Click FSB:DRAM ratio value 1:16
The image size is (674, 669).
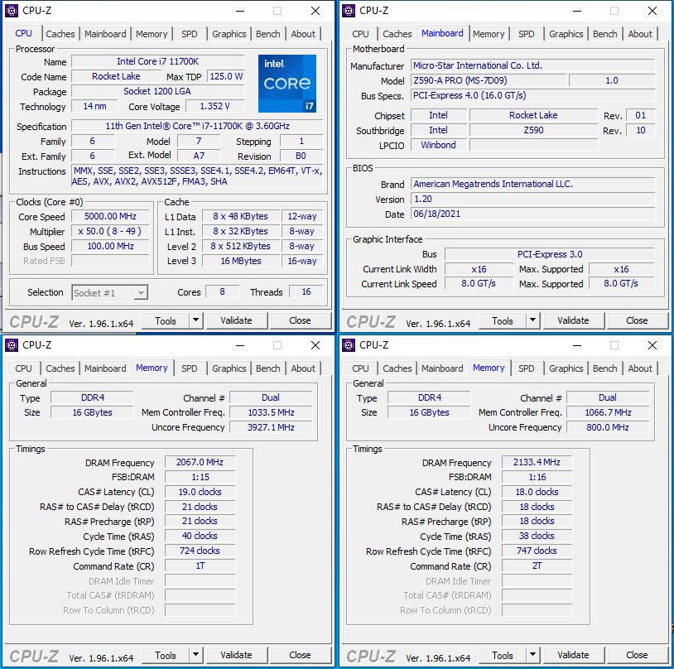[537, 477]
